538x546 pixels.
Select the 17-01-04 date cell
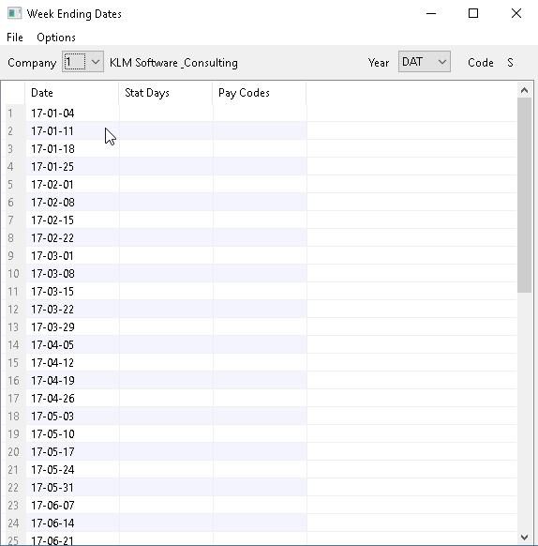pyautogui.click(x=72, y=113)
